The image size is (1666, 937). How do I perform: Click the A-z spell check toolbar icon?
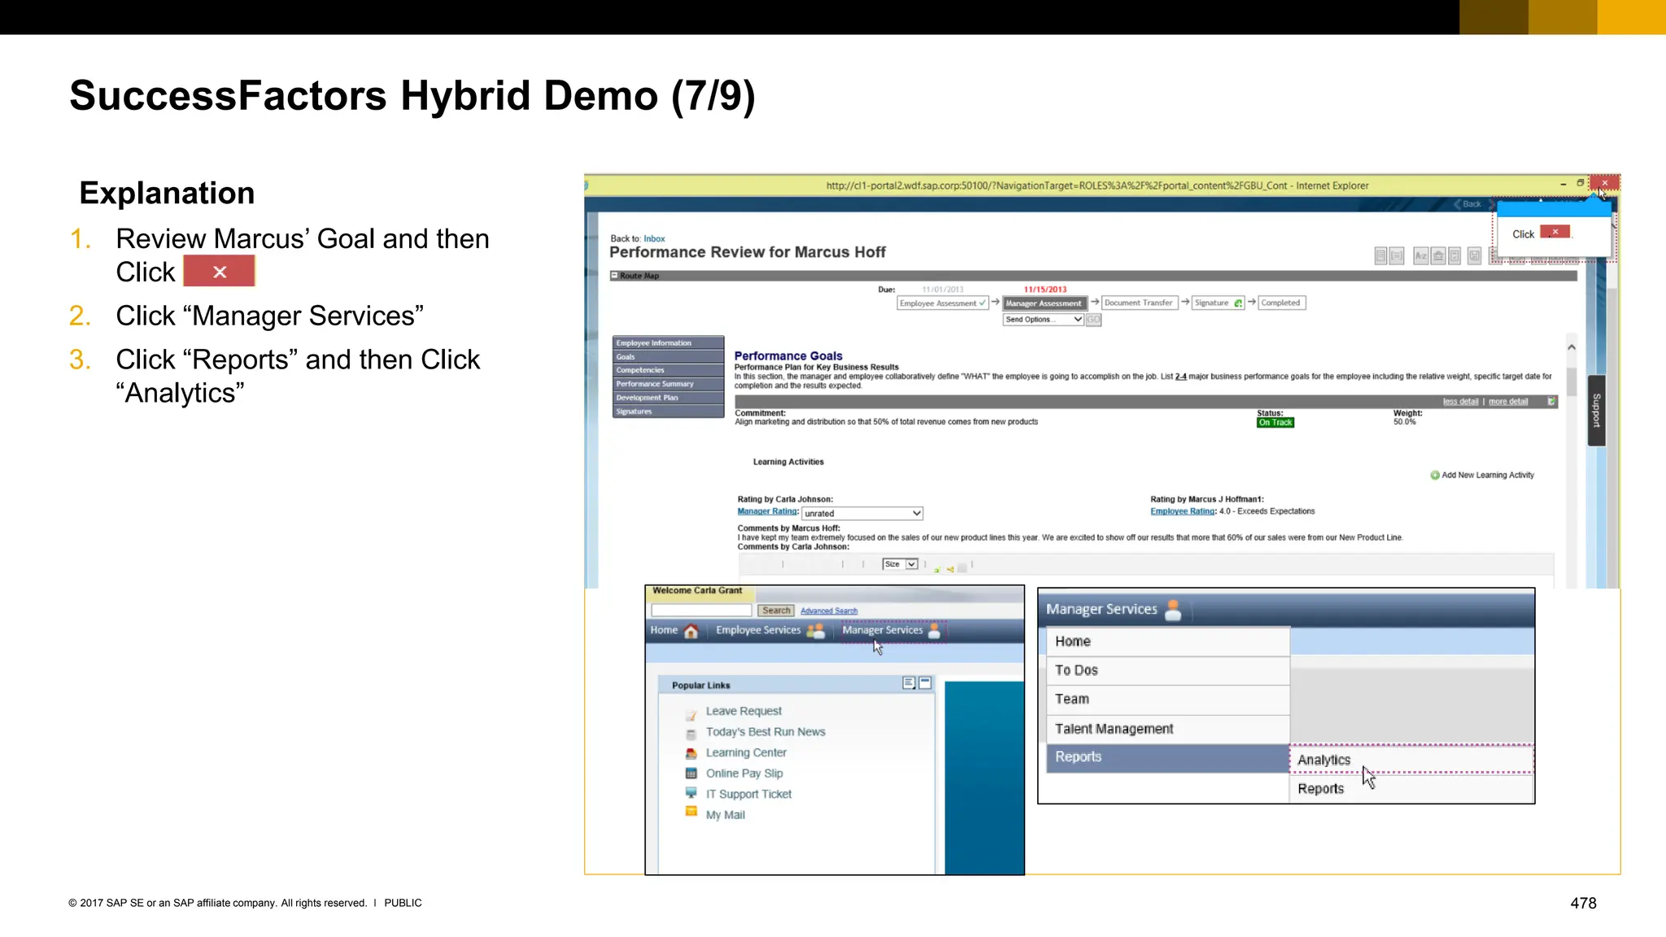[1420, 256]
